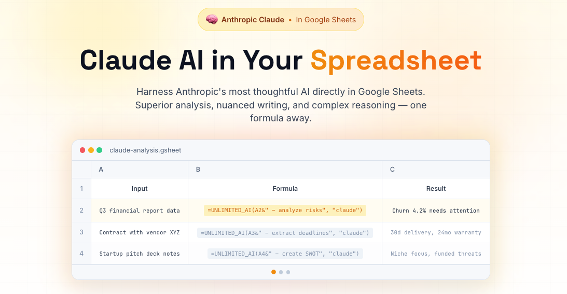Click the 'Startup pitch deck notes' cell

click(x=140, y=254)
